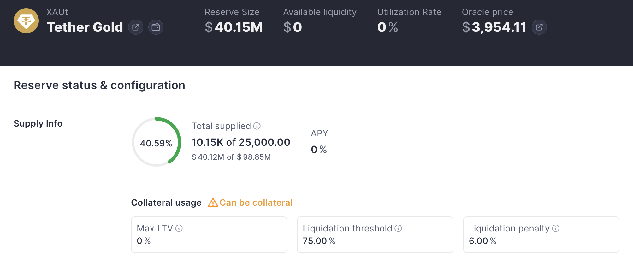
Task: Click the Tether Gold title text
Action: click(85, 27)
